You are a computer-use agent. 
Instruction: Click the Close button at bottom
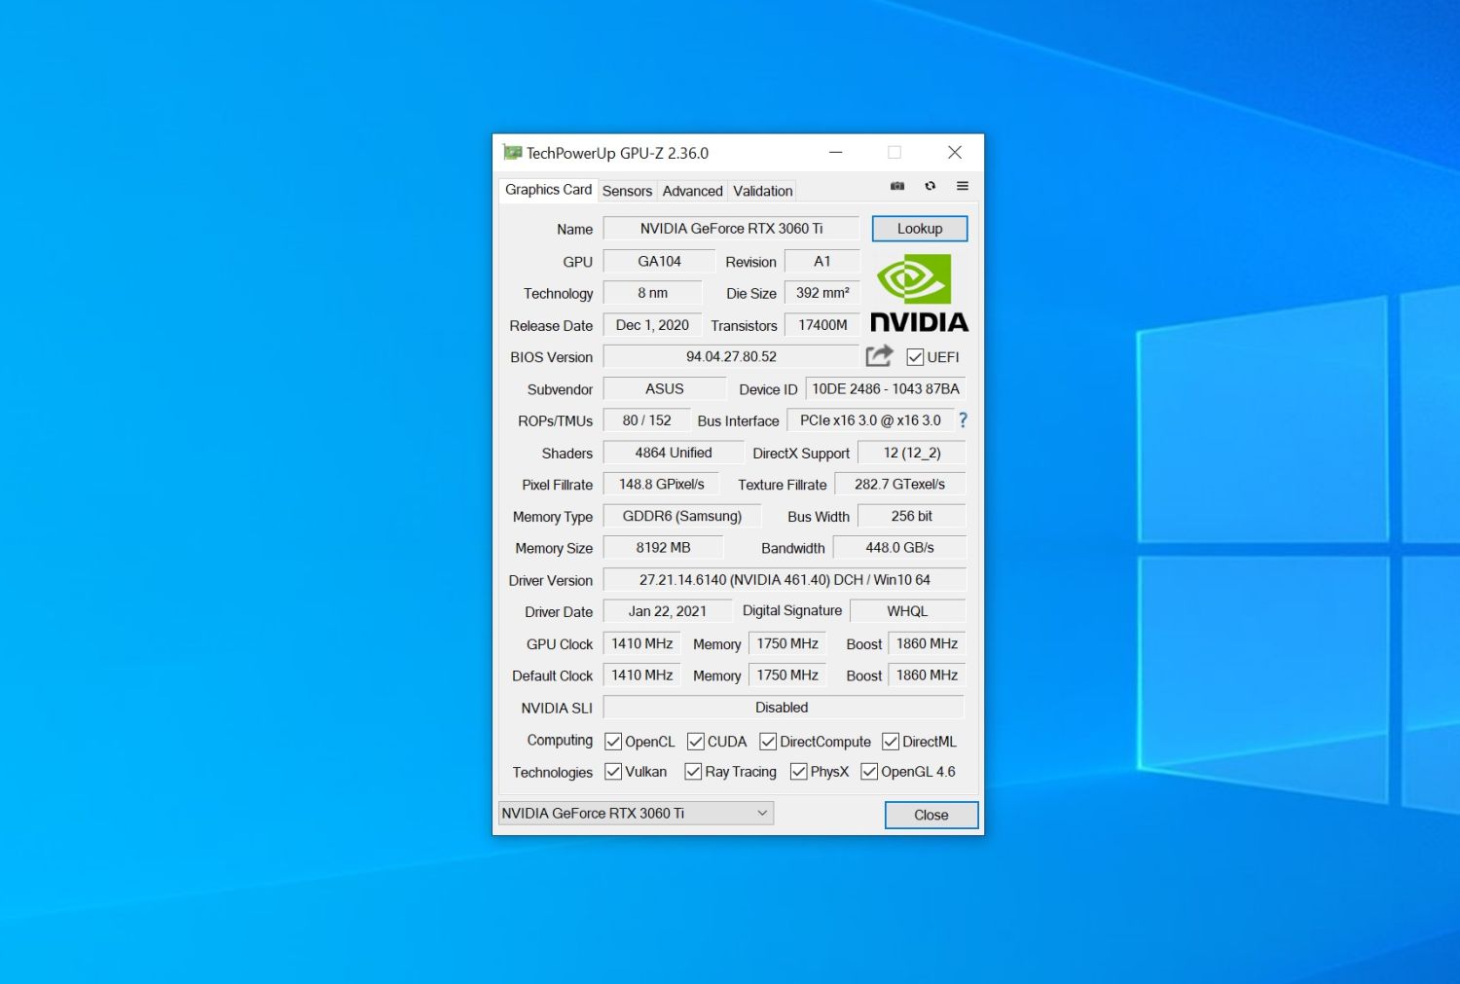(x=931, y=815)
